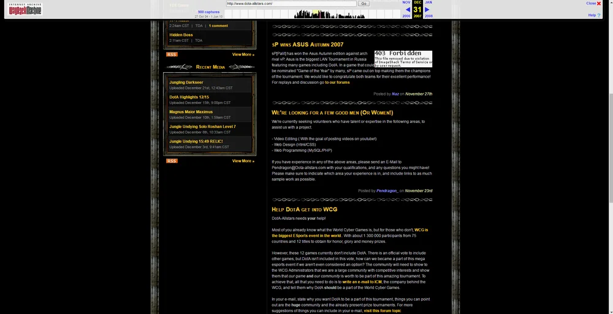The image size is (613, 314).
Task: Click 'Uploaded December 21st, 12:43am CST' text
Action: (201, 88)
